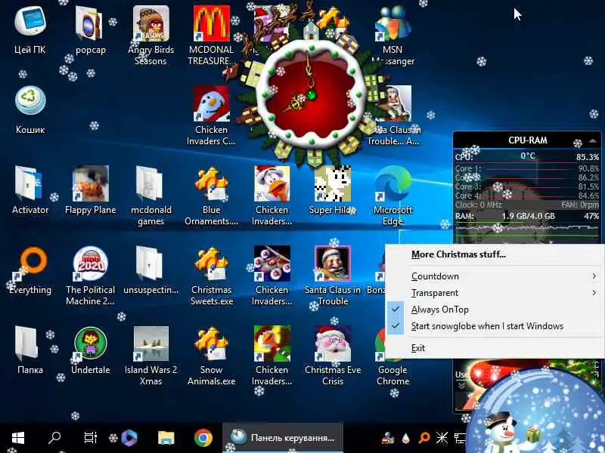605x453 pixels.
Task: Select the CPU-RAM gadget title
Action: (527, 140)
